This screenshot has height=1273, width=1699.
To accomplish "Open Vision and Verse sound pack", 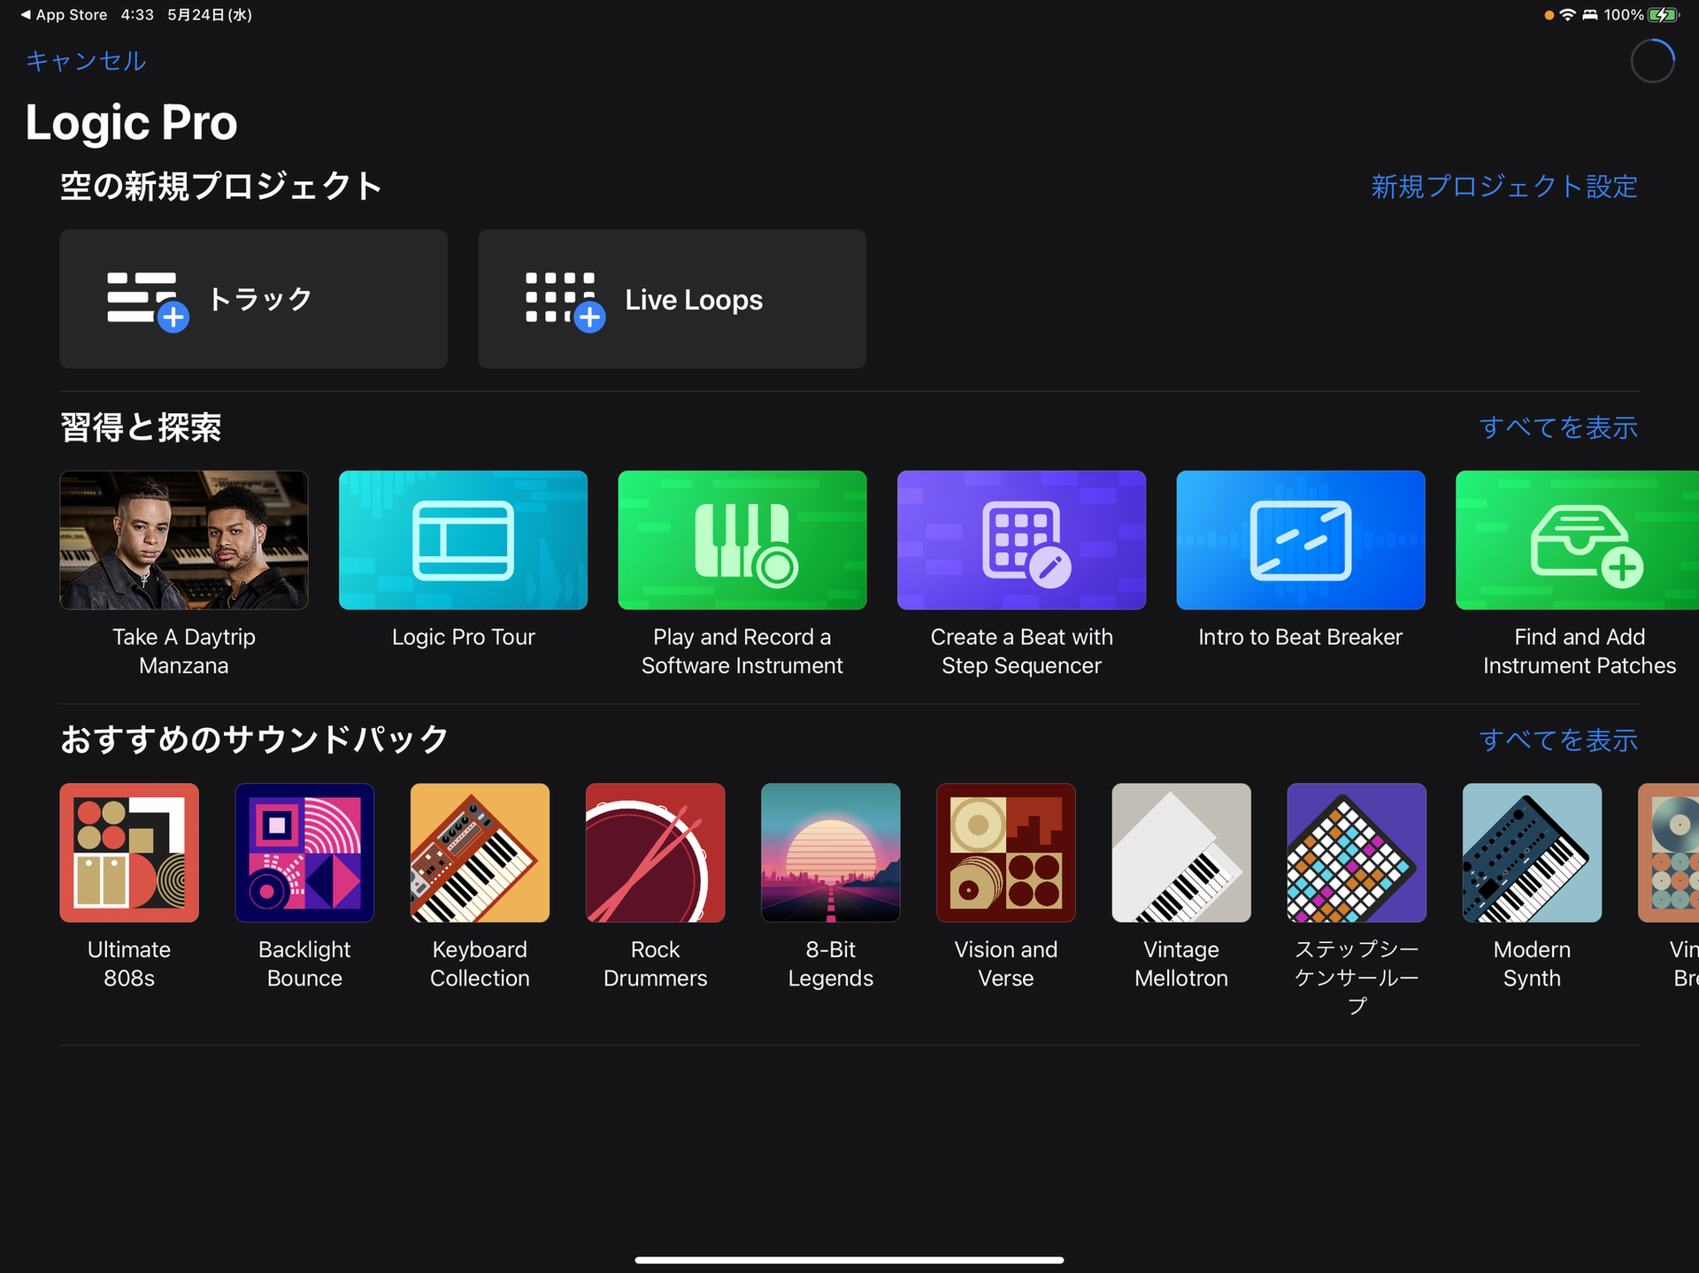I will (1005, 853).
